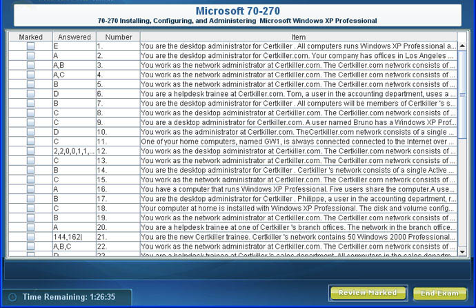
Task: Mark question 17 checkbox
Action: pos(30,199)
